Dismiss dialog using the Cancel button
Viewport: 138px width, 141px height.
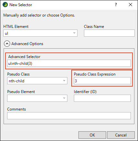pyautogui.click(x=121, y=135)
